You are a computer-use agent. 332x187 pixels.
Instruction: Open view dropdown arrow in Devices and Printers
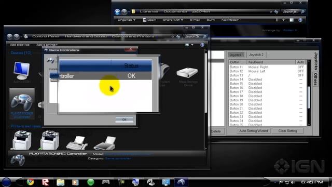click(x=192, y=45)
